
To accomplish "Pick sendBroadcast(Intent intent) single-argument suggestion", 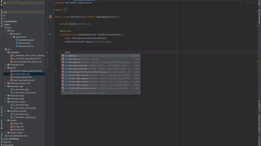I will click(101, 59).
